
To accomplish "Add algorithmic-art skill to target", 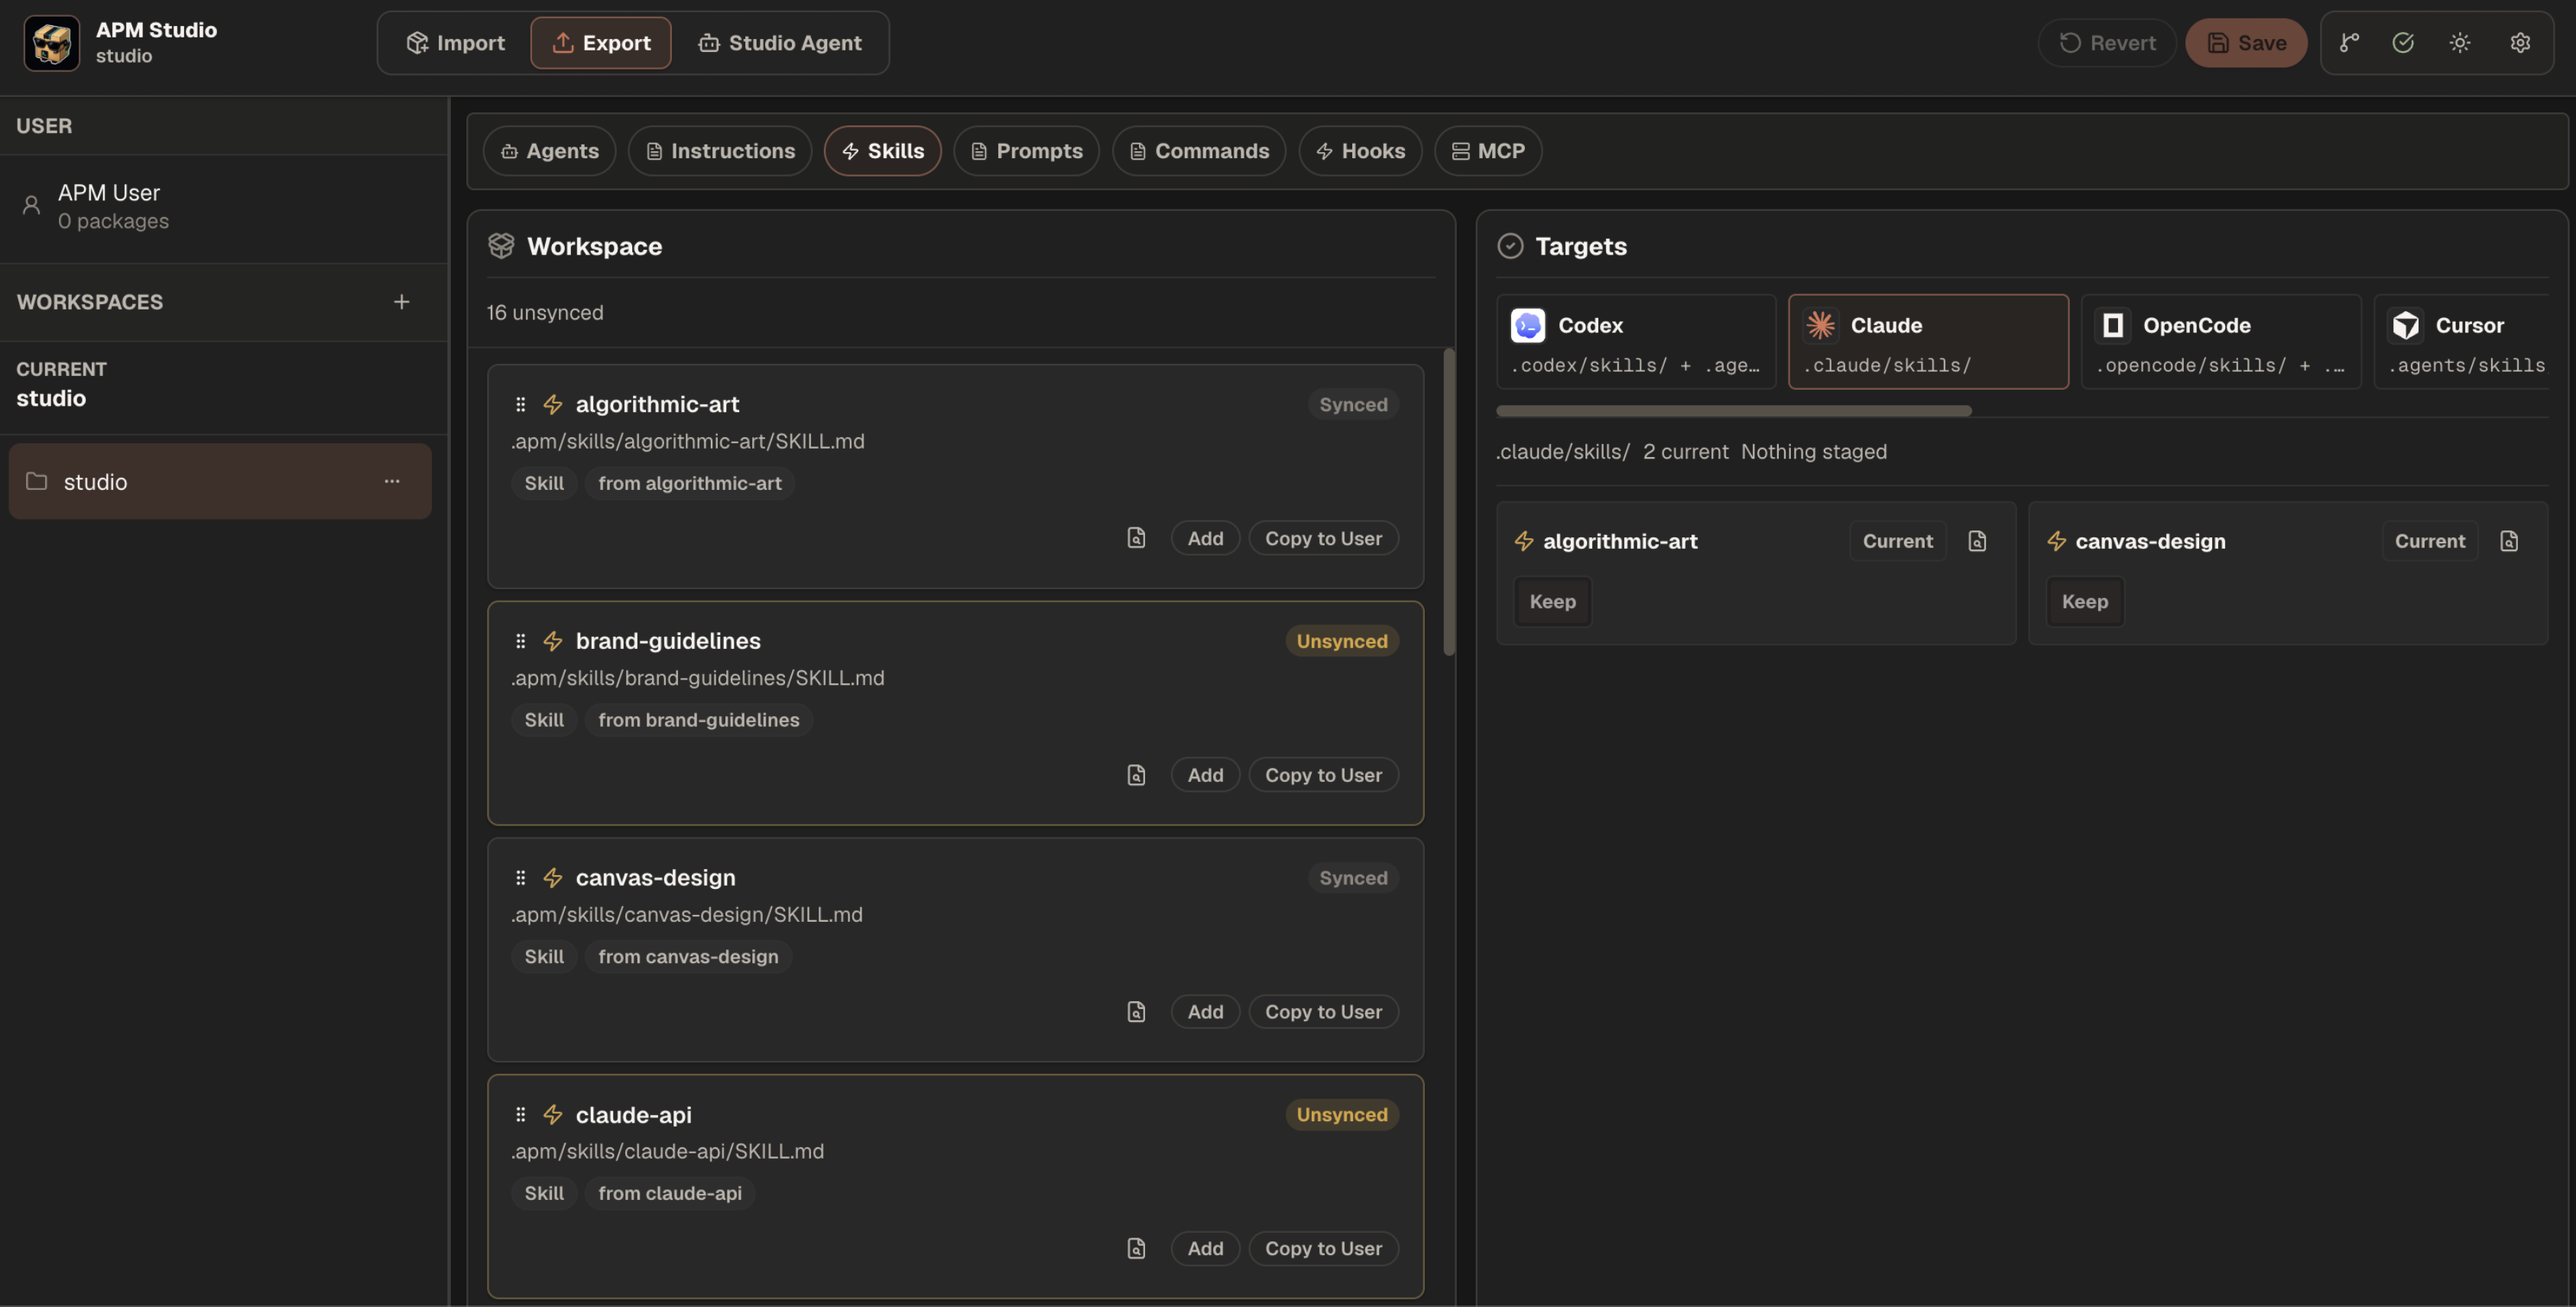I will tap(1205, 538).
